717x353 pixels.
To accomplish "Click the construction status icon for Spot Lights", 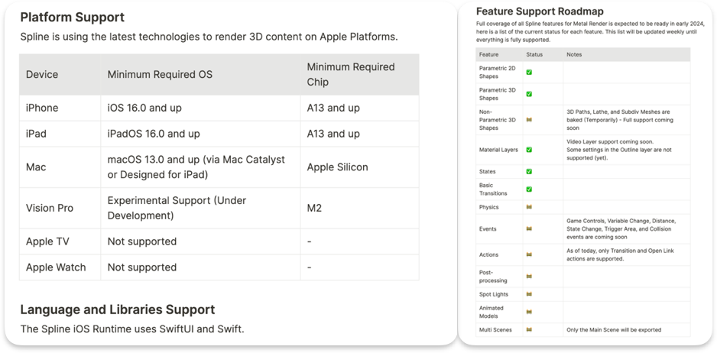I will click(529, 294).
